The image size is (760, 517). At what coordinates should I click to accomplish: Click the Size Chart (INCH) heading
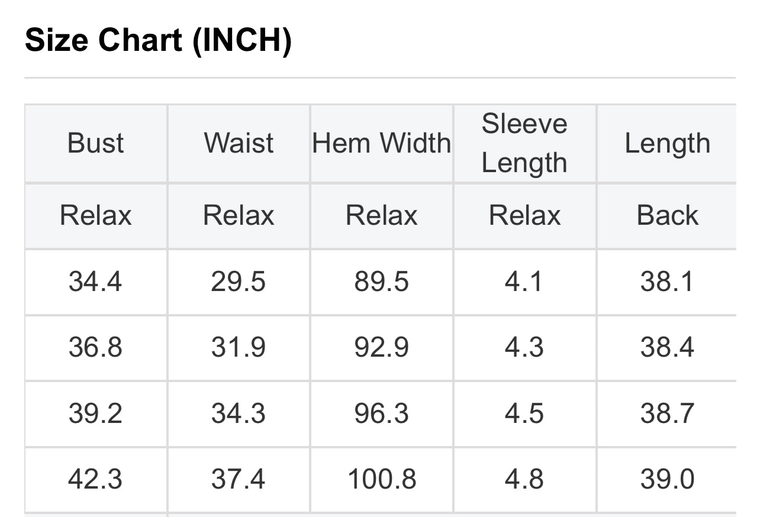pyautogui.click(x=158, y=41)
